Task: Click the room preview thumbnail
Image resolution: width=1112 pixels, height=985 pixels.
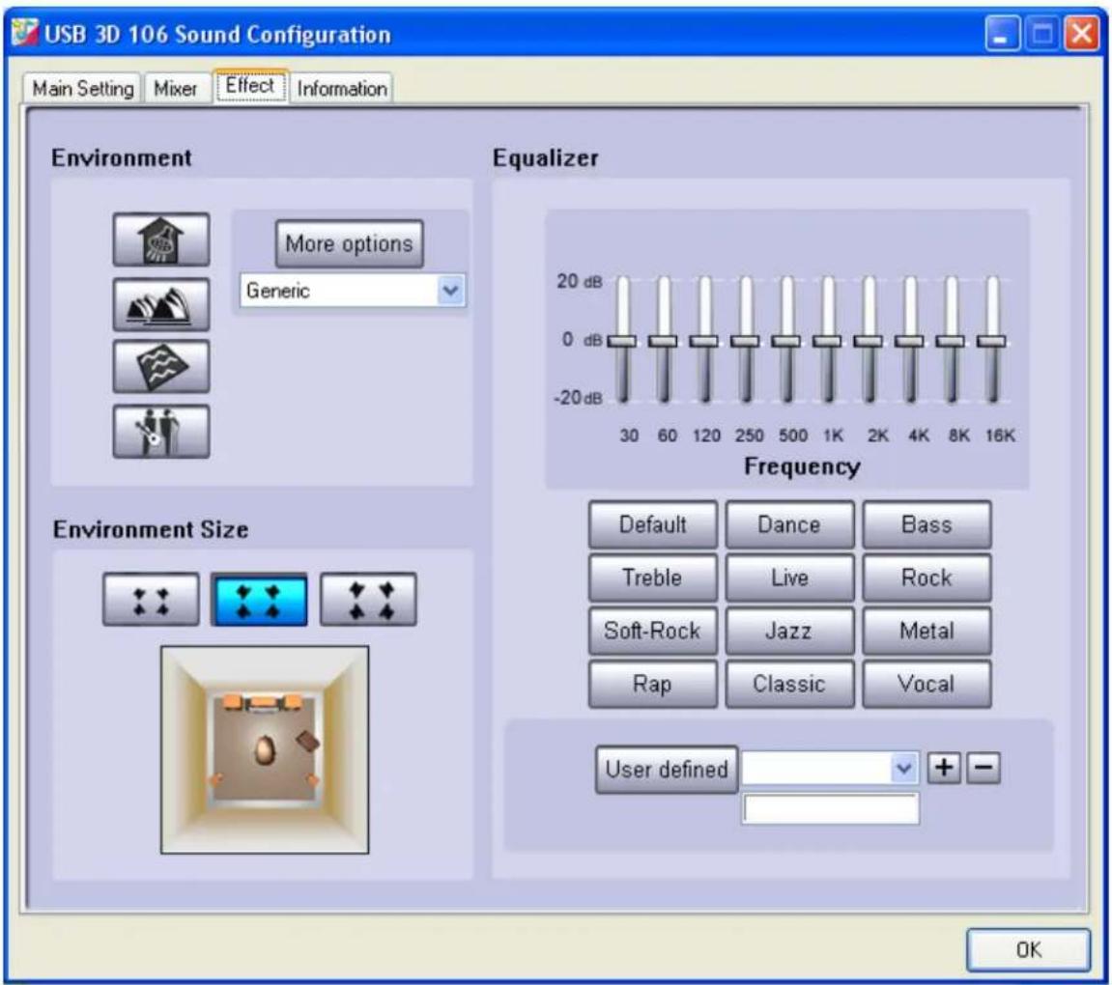Action: pos(265,749)
